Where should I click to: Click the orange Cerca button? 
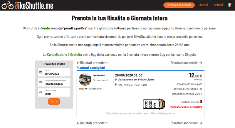click(54, 101)
